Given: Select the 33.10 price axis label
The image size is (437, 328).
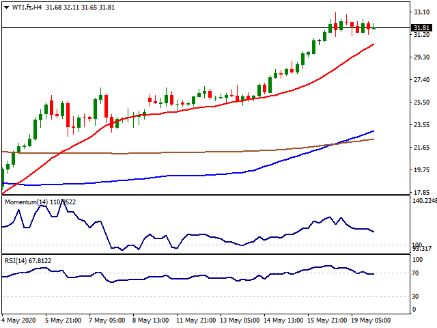Looking at the screenshot, I should (421, 12).
